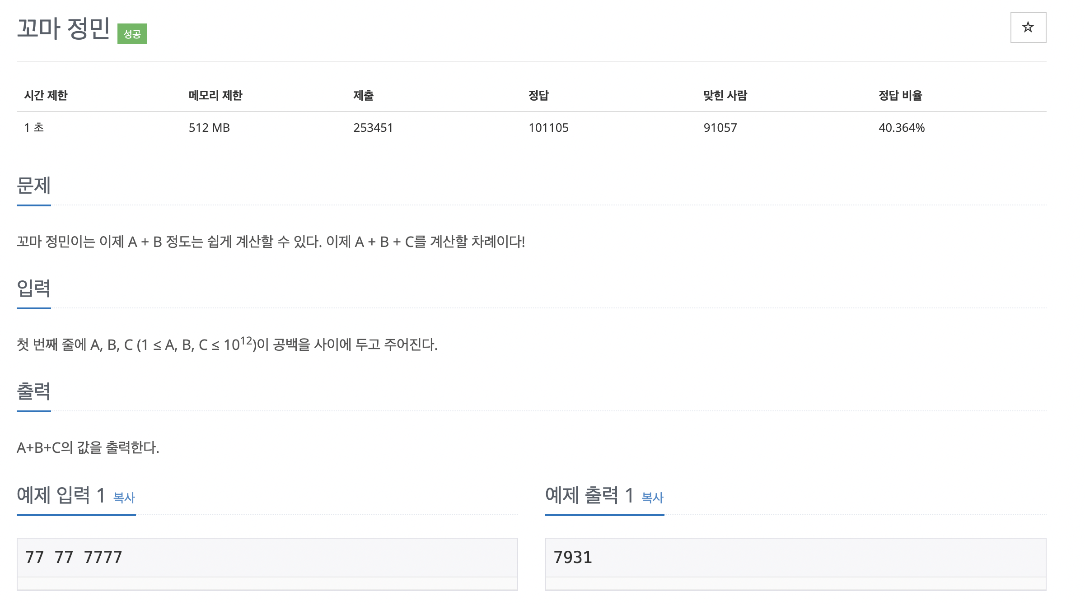The height and width of the screenshot is (605, 1085).
Task: Click the 메모리 제한 column header
Action: click(x=215, y=95)
